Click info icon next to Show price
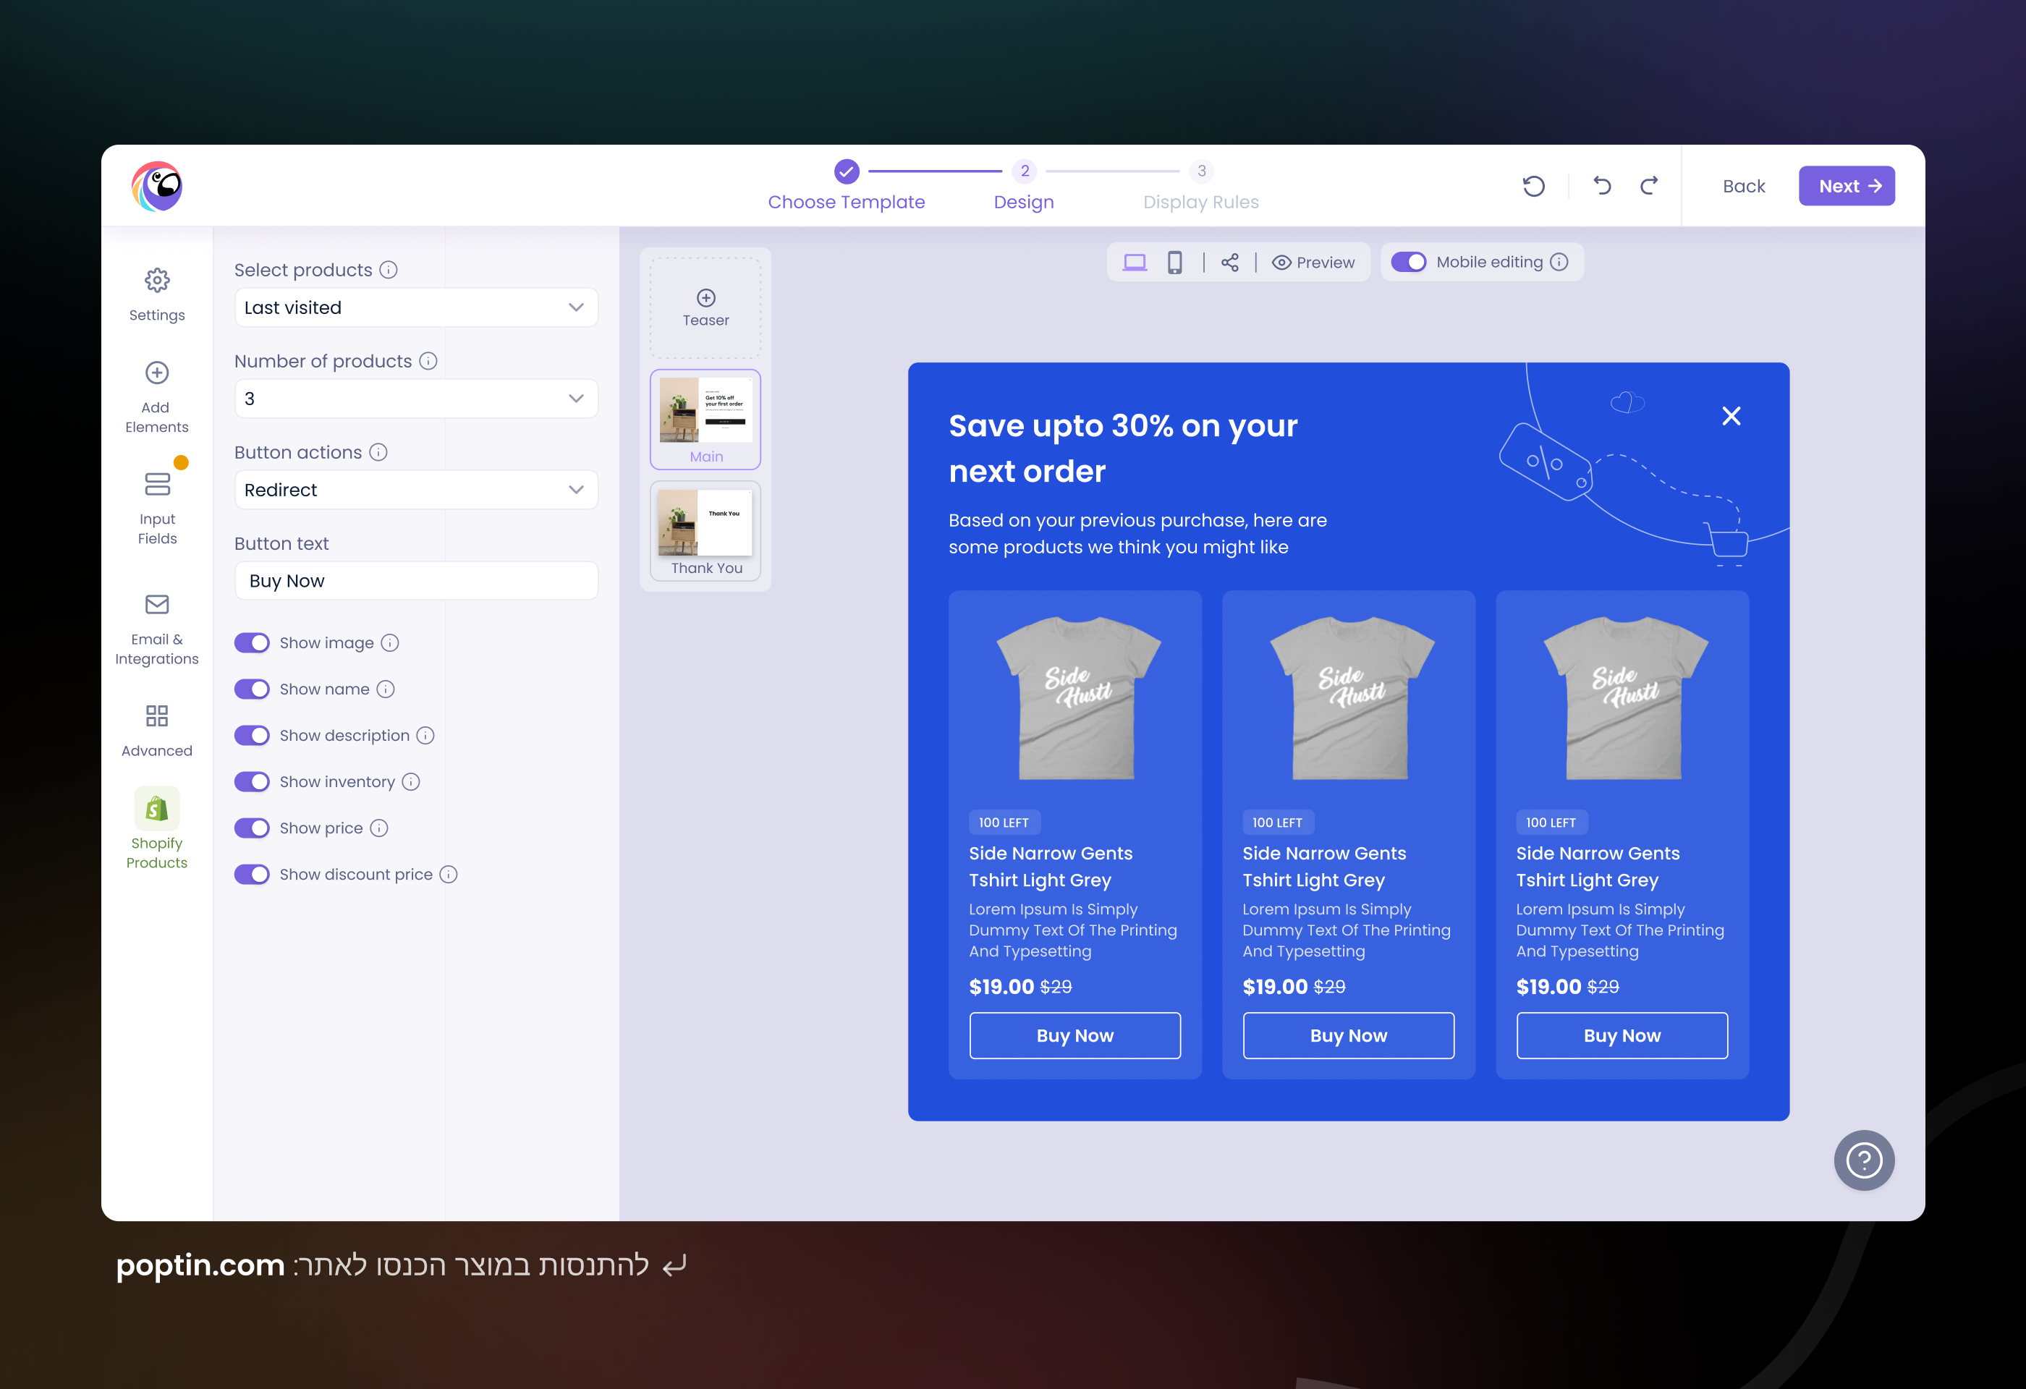The height and width of the screenshot is (1389, 2026). click(x=379, y=828)
